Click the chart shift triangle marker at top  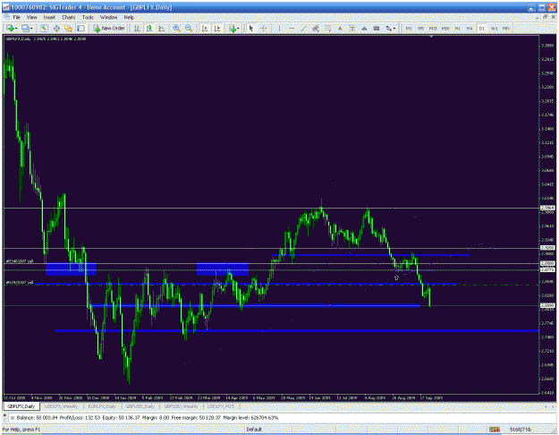pyautogui.click(x=431, y=36)
